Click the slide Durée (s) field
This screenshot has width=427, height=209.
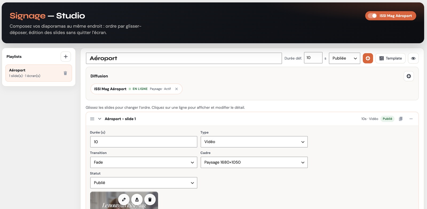tap(144, 142)
